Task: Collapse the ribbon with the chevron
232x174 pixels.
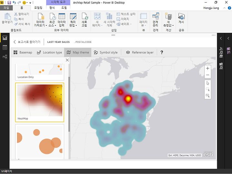Action: tap(225, 8)
